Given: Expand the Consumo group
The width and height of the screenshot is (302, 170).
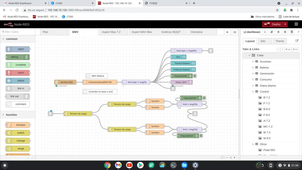Looking at the screenshot, I should click(253, 79).
